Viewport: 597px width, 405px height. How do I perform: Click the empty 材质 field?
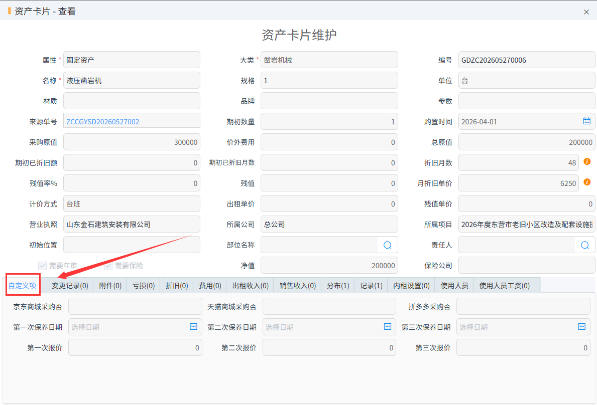point(132,101)
